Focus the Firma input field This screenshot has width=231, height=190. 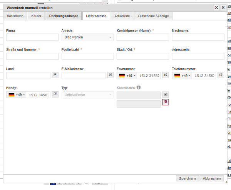(x=32, y=37)
